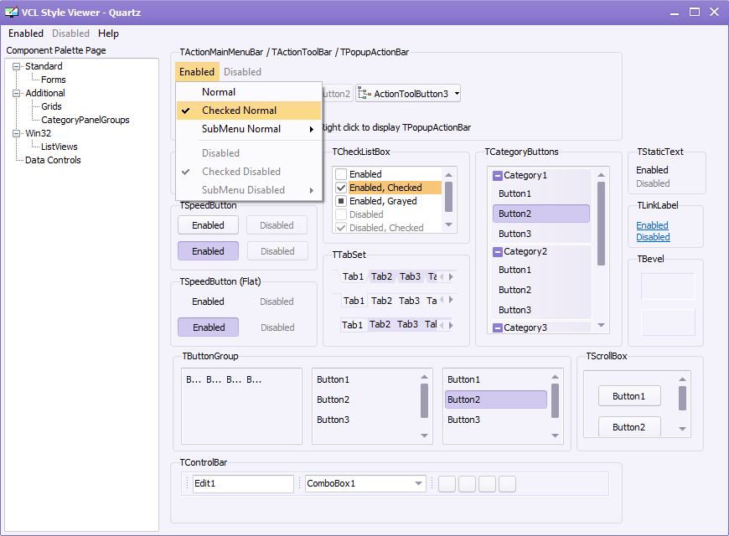Screen dimensions: 729x536
Task: Click Enabled in TActionMainMenuBar
Action: pyautogui.click(x=197, y=72)
